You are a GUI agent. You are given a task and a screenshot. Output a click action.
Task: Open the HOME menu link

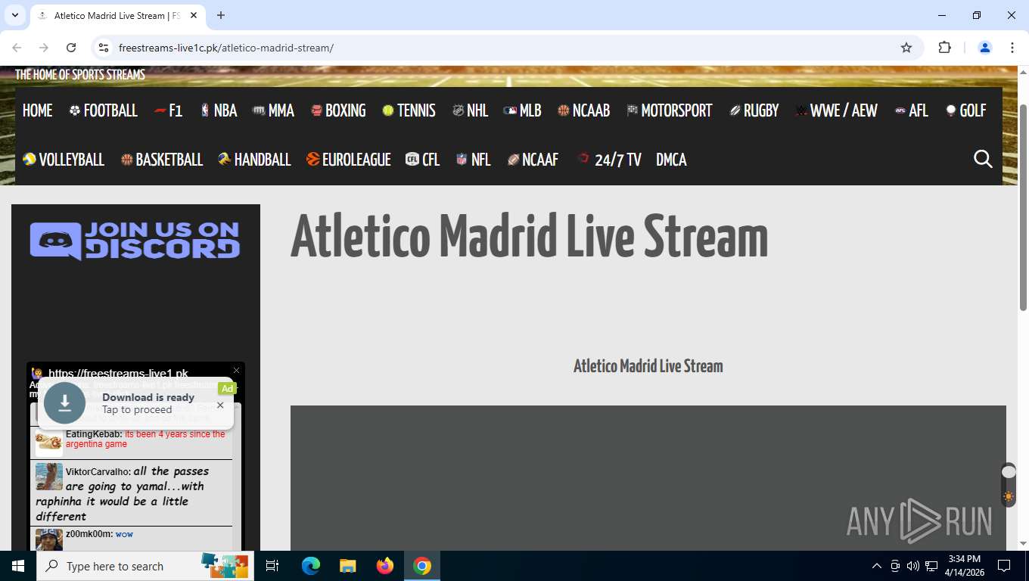37,110
